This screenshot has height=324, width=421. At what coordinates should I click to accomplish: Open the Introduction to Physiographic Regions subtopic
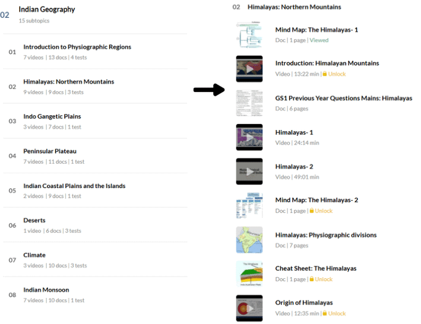[95, 52]
